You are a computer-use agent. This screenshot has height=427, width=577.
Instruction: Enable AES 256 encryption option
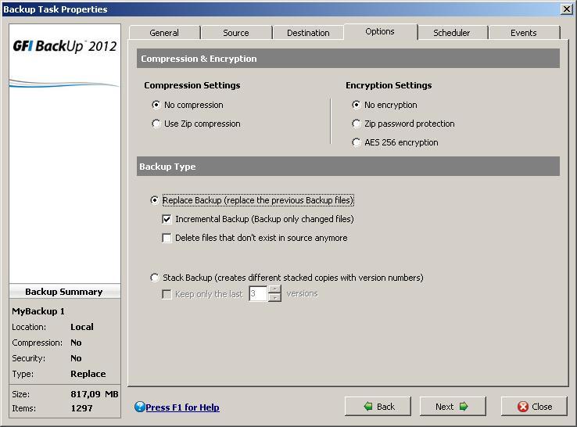pyautogui.click(x=357, y=142)
